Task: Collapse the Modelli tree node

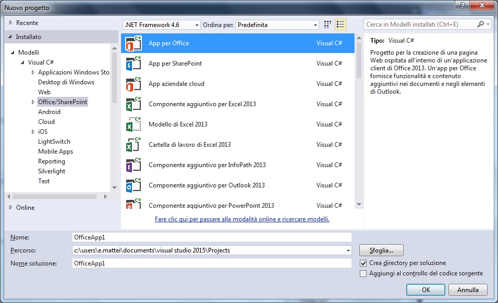Action: 13,53
